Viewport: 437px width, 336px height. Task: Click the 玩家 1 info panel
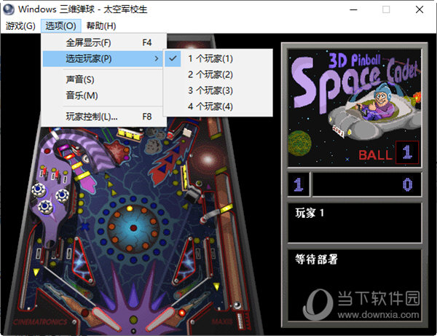pos(354,222)
